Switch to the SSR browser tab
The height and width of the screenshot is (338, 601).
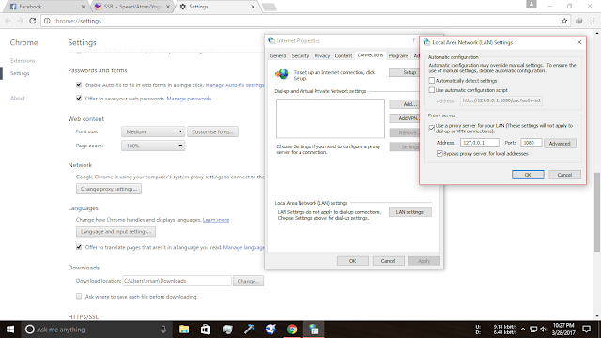pyautogui.click(x=131, y=7)
